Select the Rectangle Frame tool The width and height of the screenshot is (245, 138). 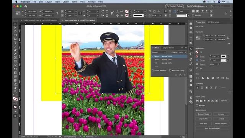[15, 58]
